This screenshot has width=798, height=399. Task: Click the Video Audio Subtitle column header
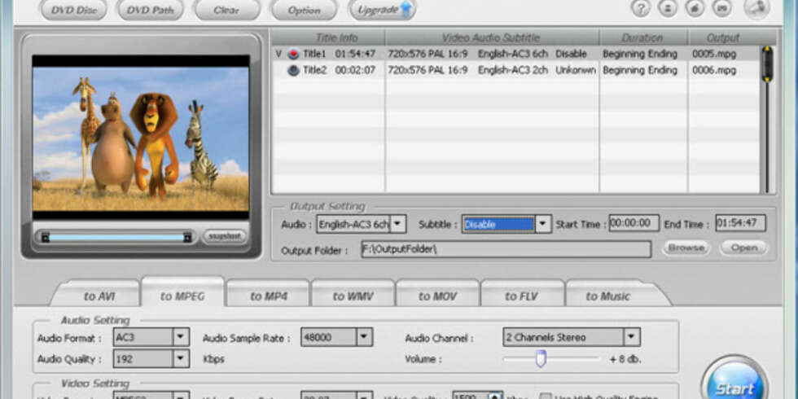click(x=492, y=37)
